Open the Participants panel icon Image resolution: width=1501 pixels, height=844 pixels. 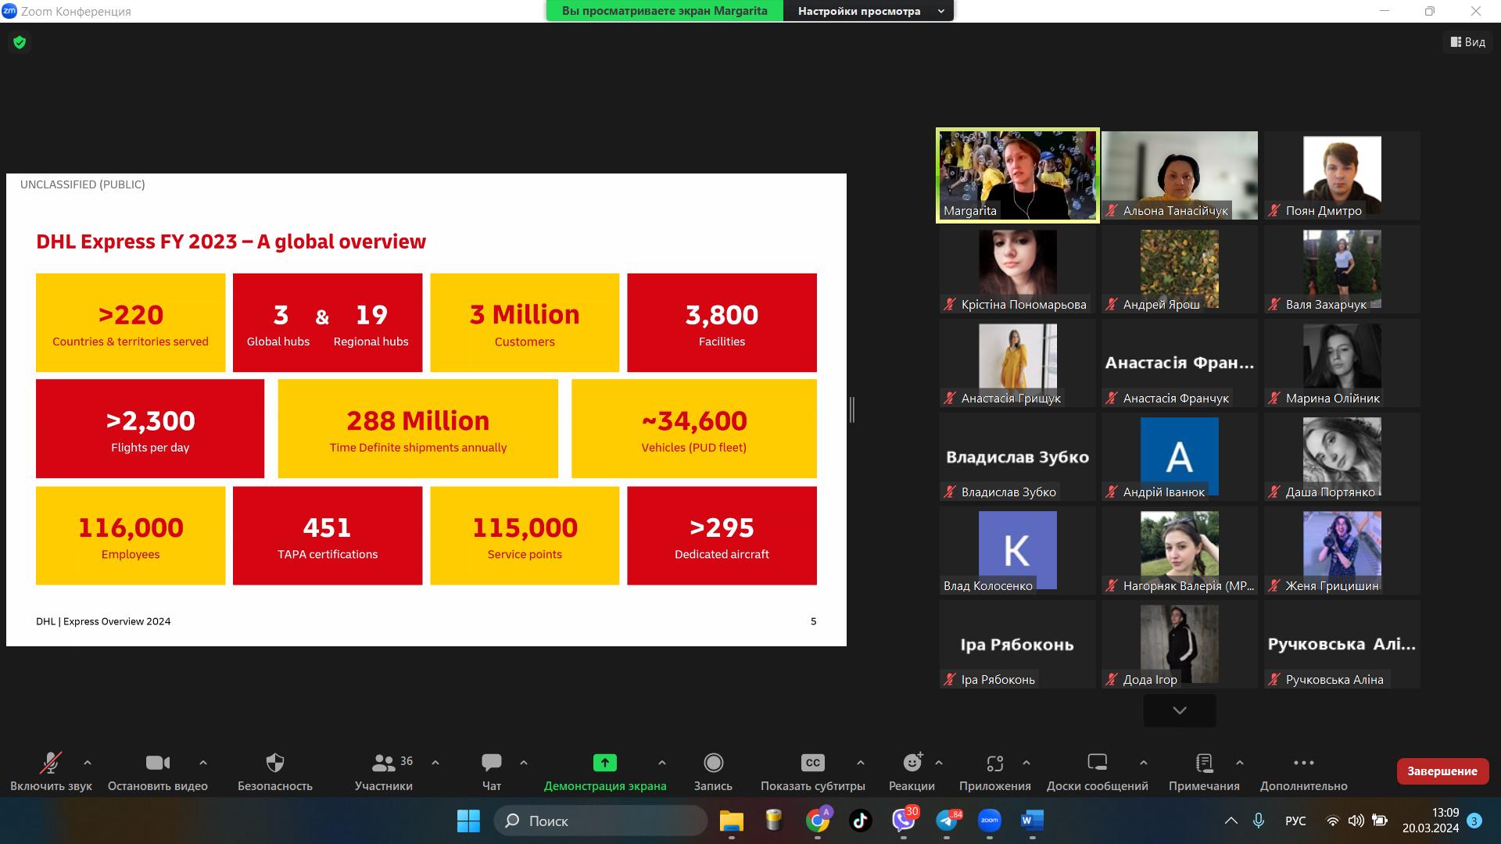pyautogui.click(x=383, y=763)
